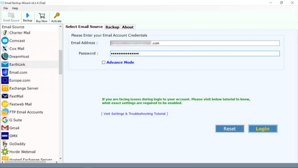The width and height of the screenshot is (298, 168).
Task: Choose the Email.com icon
Action: tap(5, 72)
